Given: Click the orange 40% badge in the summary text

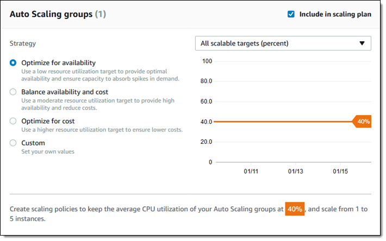Looking at the screenshot, I should tap(295, 209).
